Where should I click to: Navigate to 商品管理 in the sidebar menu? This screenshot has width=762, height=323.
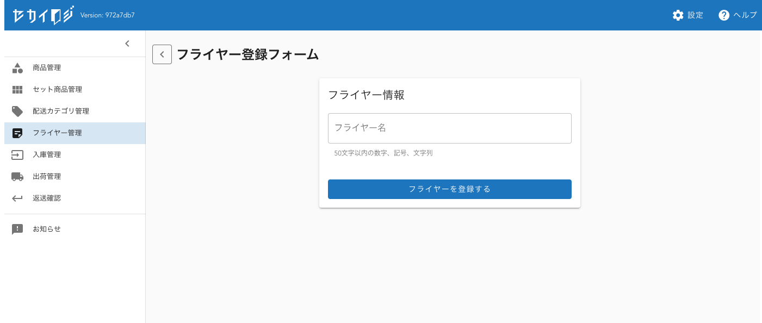(x=46, y=67)
